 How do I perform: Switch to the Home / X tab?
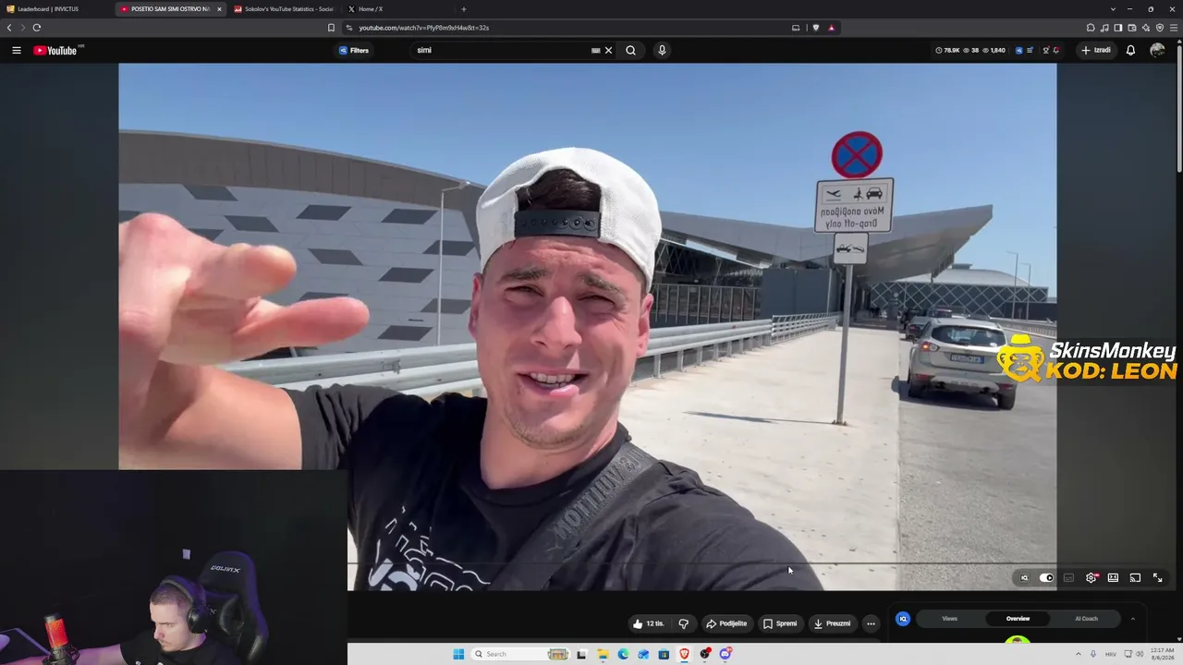[397, 9]
